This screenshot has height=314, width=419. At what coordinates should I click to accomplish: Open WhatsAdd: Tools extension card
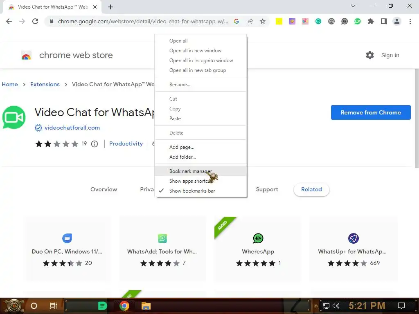pos(162,249)
